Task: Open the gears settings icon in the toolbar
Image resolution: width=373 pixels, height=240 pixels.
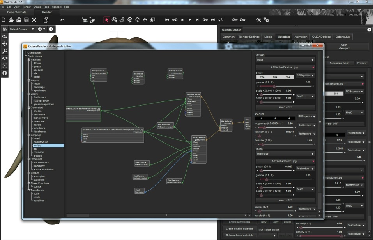Action: [x=266, y=20]
